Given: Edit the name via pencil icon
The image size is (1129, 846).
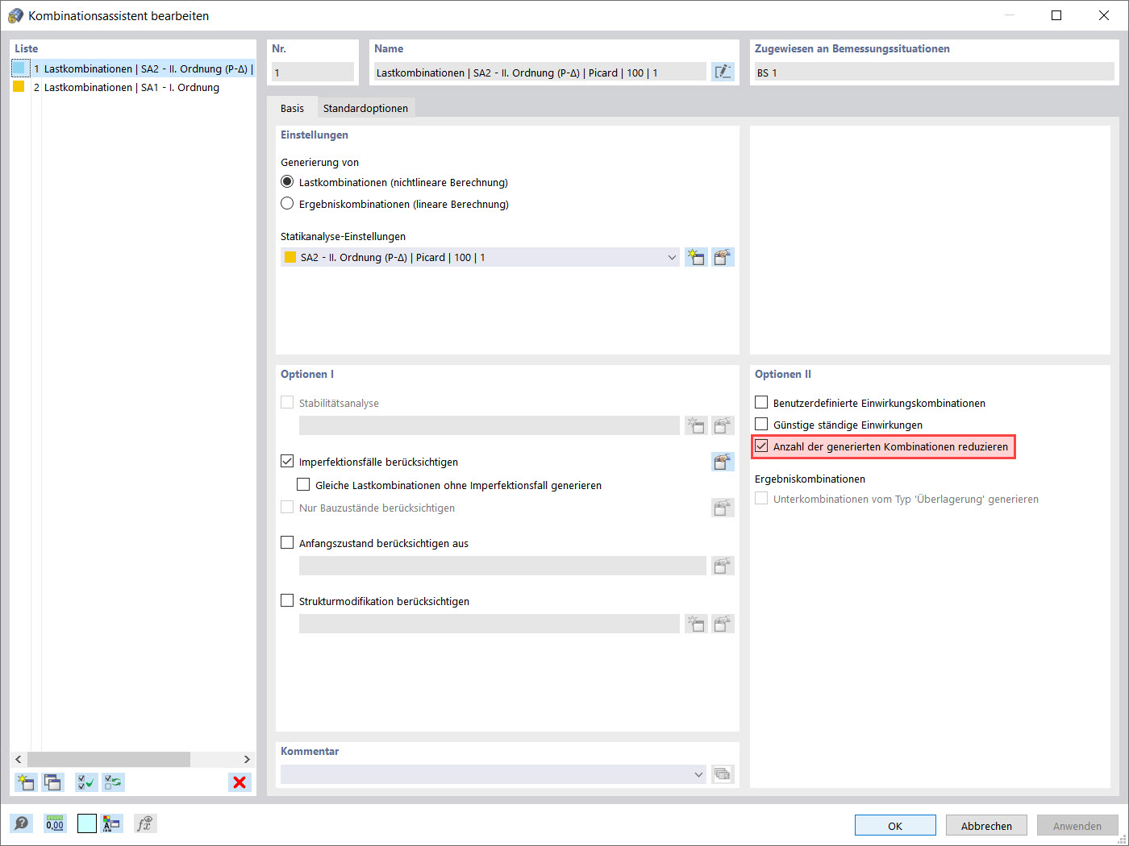Looking at the screenshot, I should point(723,72).
